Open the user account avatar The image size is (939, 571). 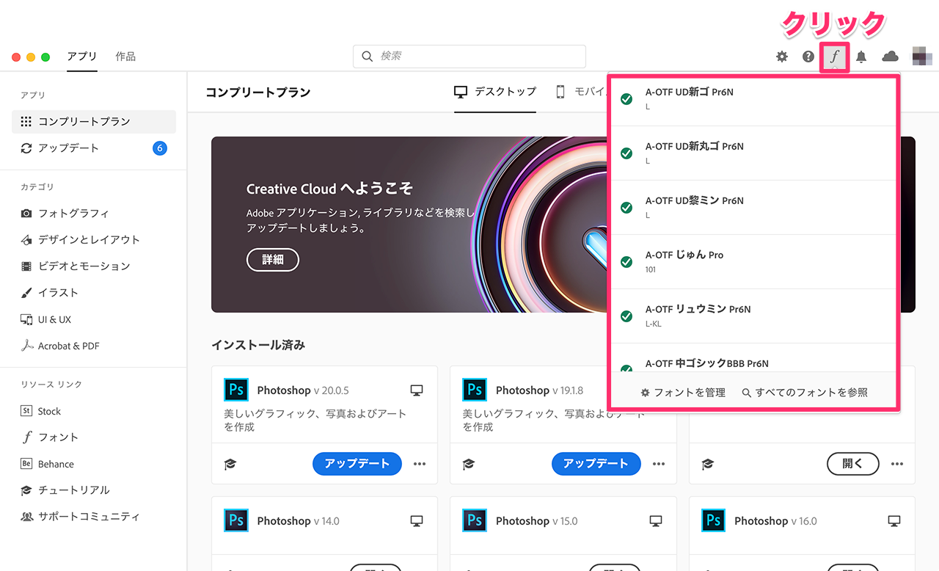coord(921,56)
